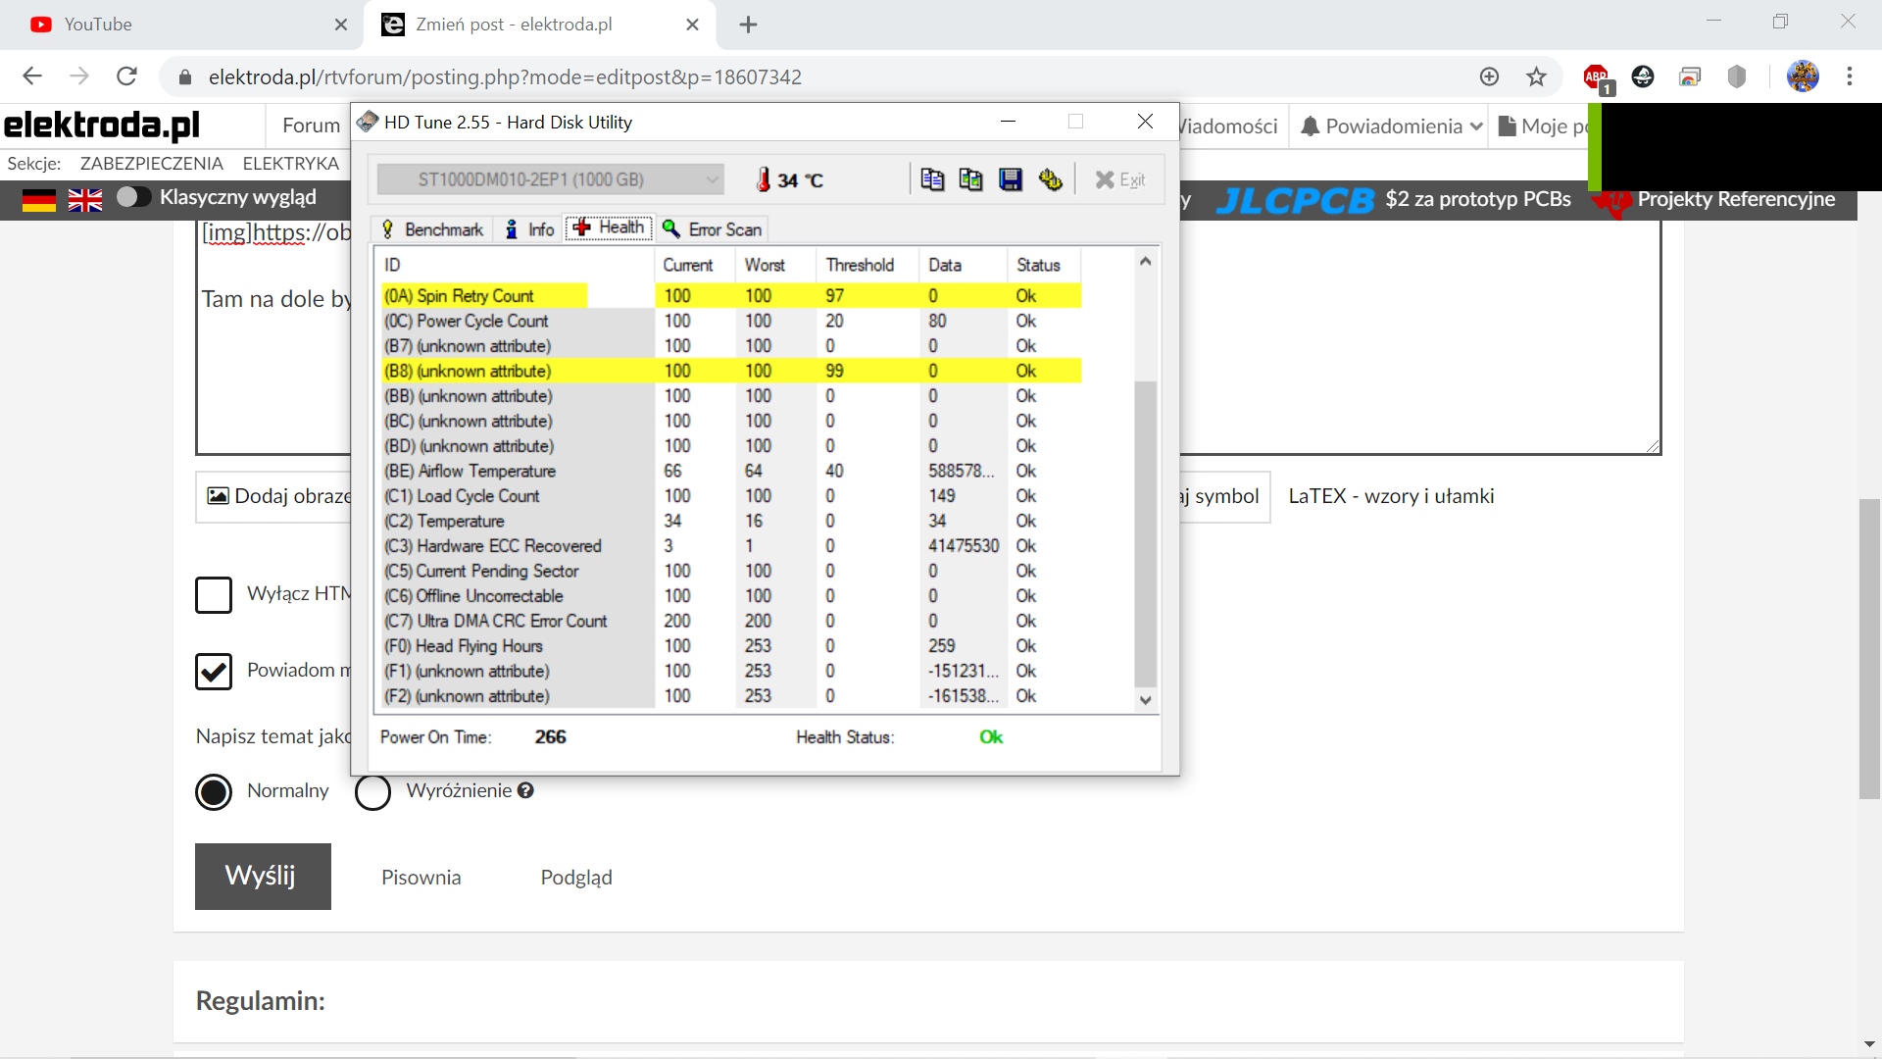Open the drive selection dropdown ST1000DM010

pyautogui.click(x=551, y=179)
